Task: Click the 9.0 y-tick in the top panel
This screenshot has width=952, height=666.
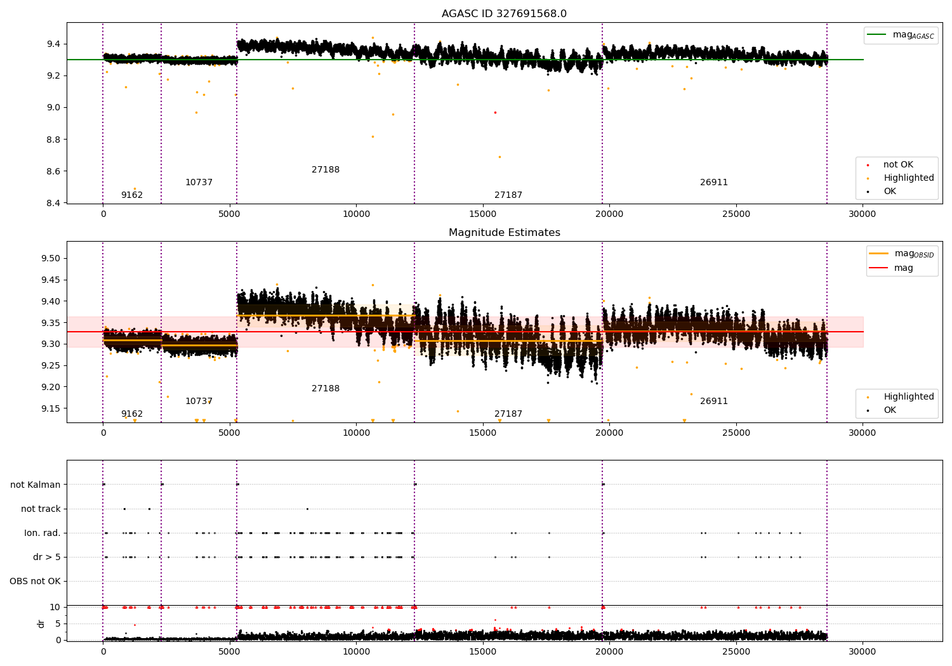Action: [x=53, y=108]
